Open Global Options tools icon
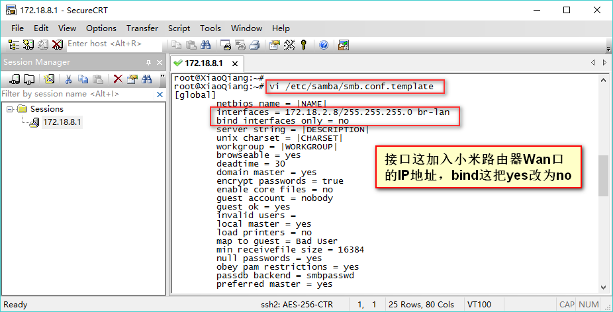The height and width of the screenshot is (312, 613). click(x=289, y=46)
